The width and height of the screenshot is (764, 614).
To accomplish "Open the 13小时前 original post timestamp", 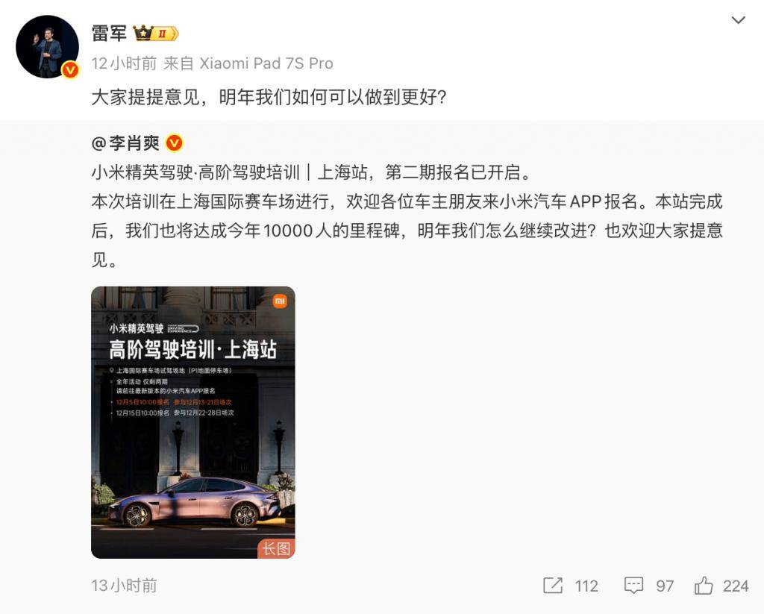I will pos(124,586).
